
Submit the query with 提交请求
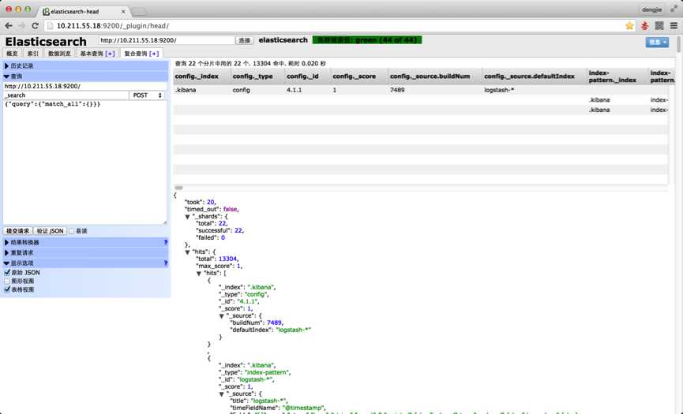(18, 231)
